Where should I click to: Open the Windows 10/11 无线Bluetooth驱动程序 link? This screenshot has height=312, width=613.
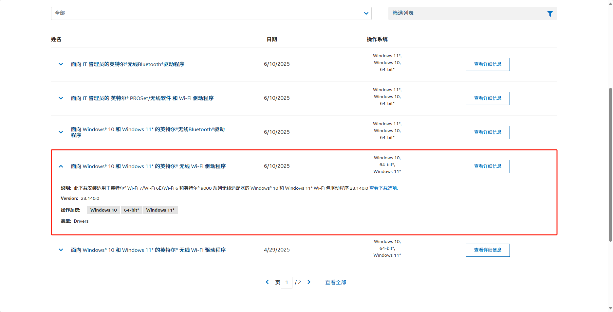pyautogui.click(x=148, y=132)
